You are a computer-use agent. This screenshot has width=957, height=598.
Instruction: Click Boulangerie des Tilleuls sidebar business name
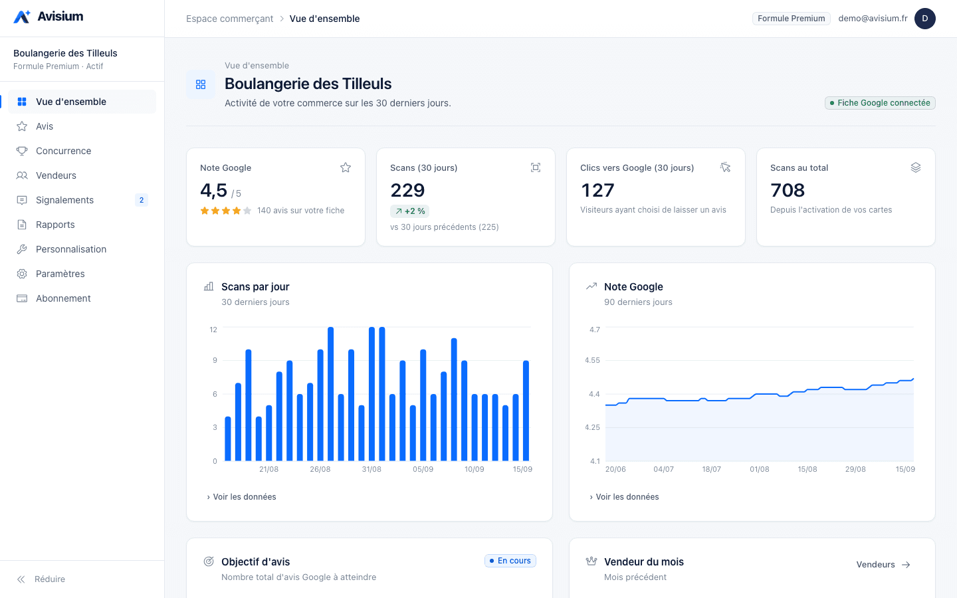tap(65, 53)
